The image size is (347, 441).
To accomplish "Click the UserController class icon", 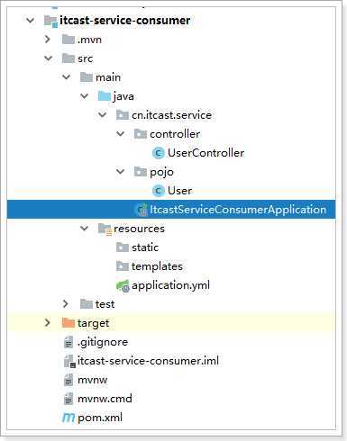I will [158, 153].
